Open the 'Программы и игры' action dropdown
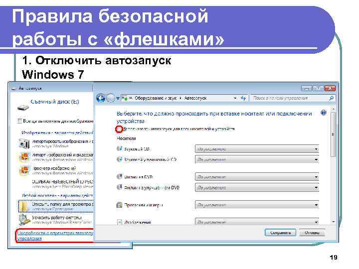Viewport: 359px width, 269px height. (257, 205)
